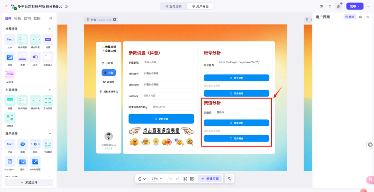The height and width of the screenshot is (192, 374).
Task: Click the redo arrow in bottom toolbar
Action: point(177,179)
